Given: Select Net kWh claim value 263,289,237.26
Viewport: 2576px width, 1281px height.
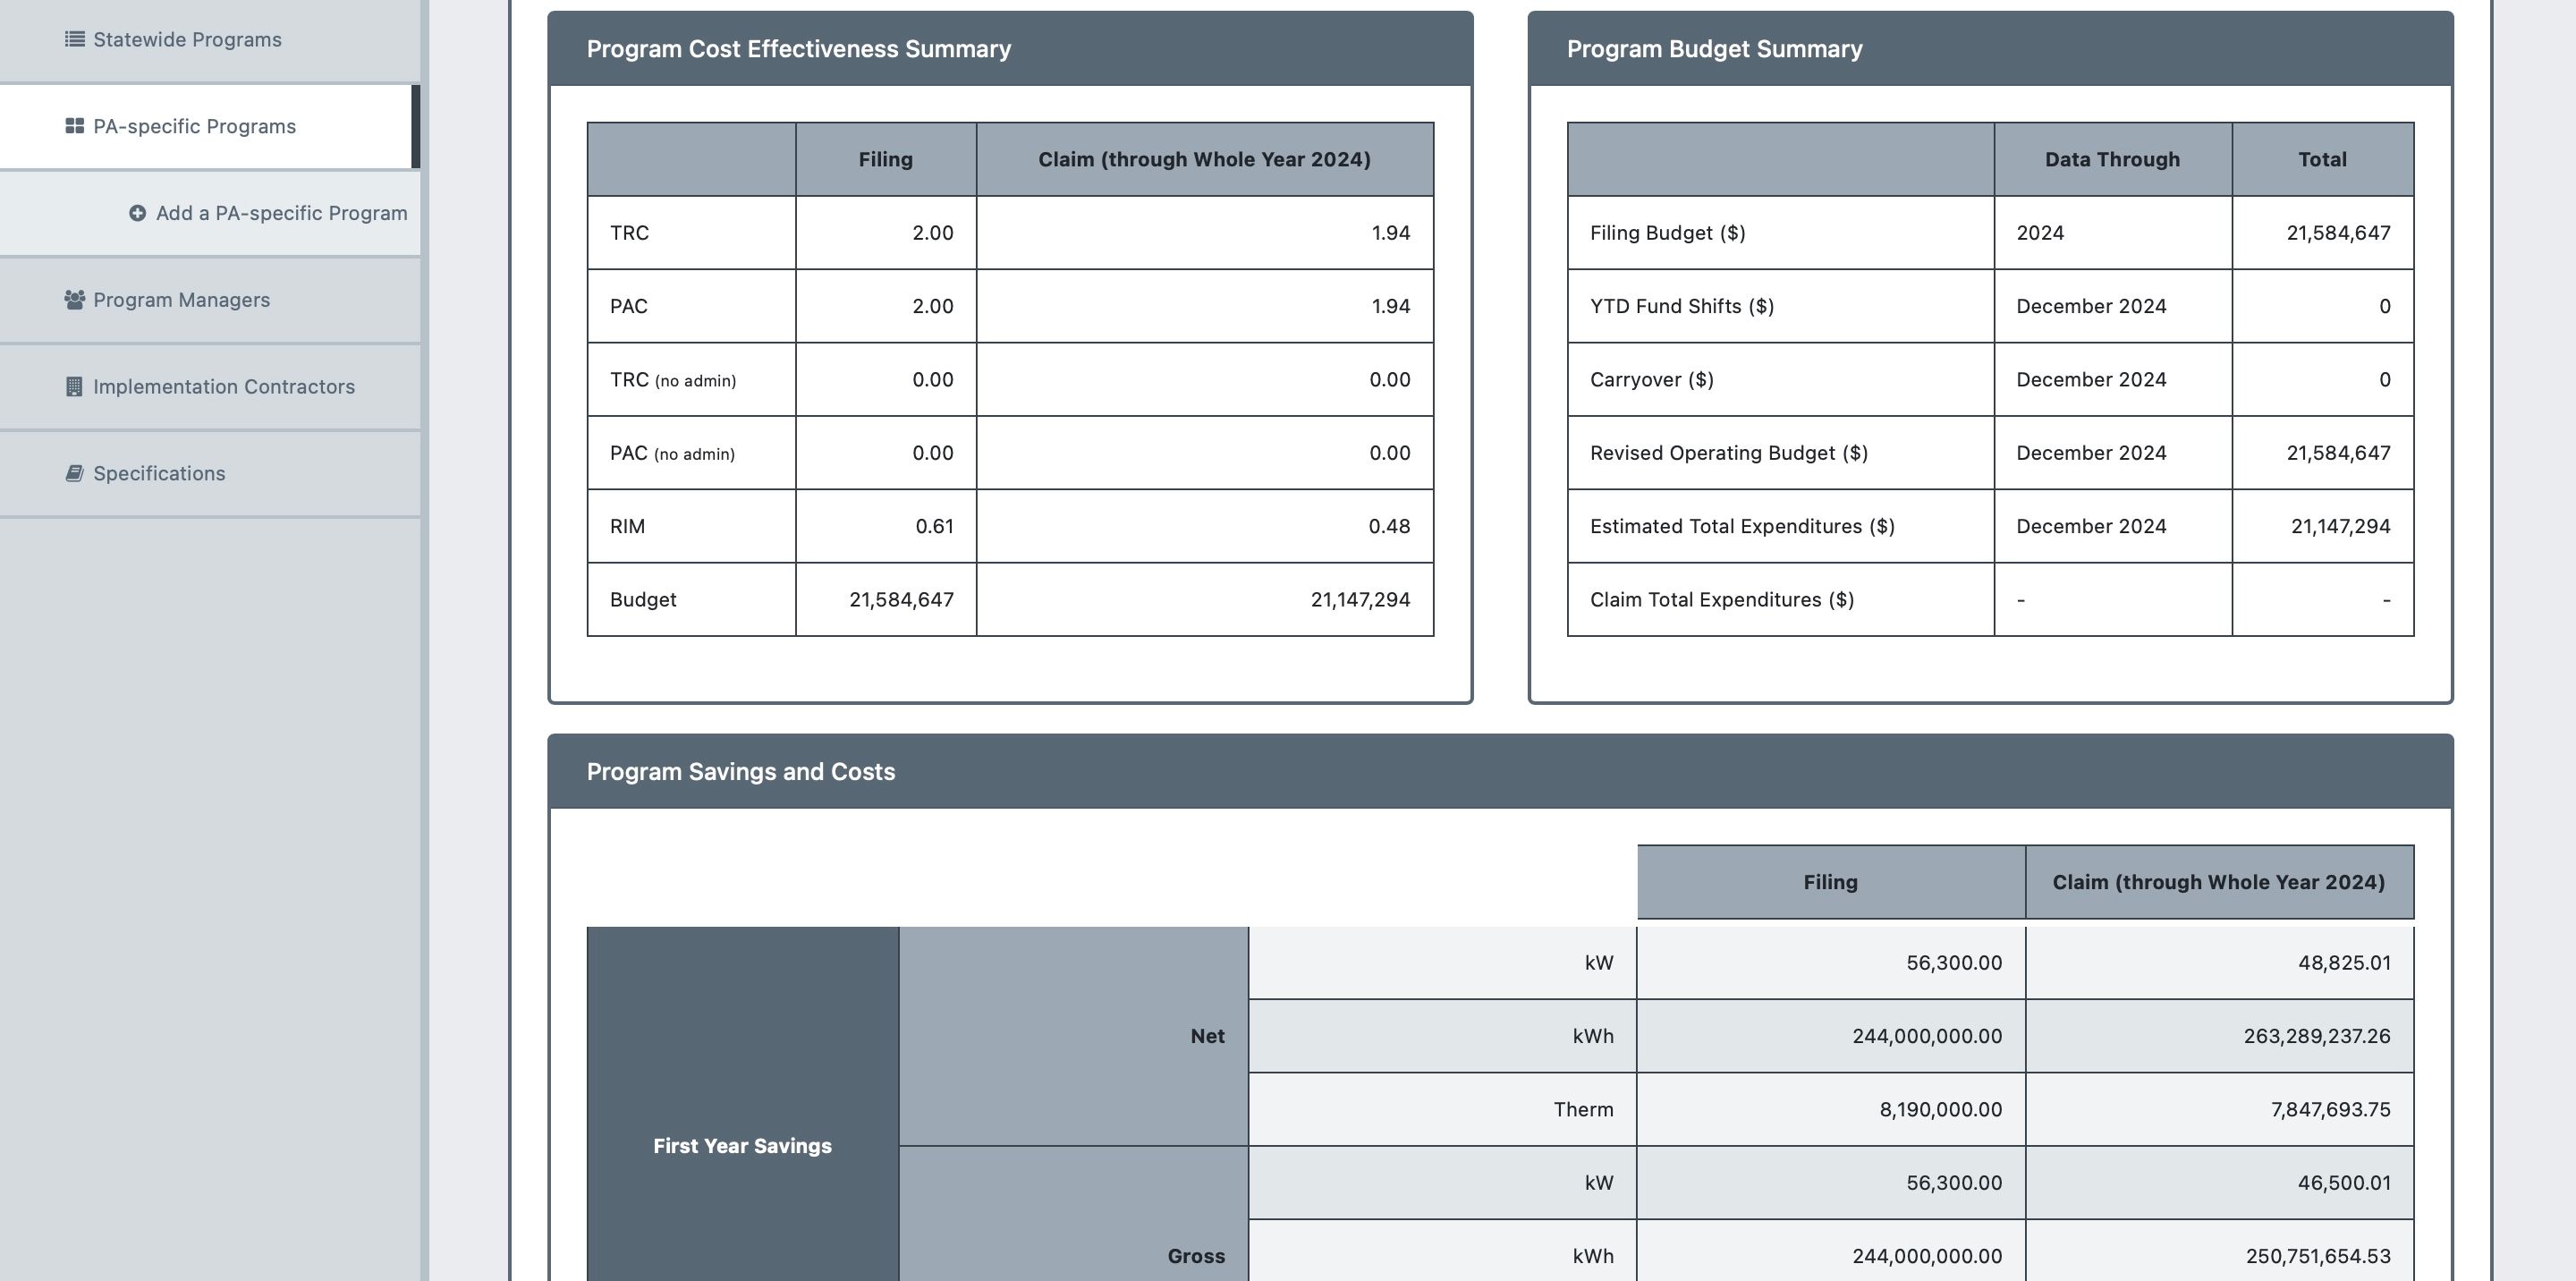Looking at the screenshot, I should click(2316, 1036).
